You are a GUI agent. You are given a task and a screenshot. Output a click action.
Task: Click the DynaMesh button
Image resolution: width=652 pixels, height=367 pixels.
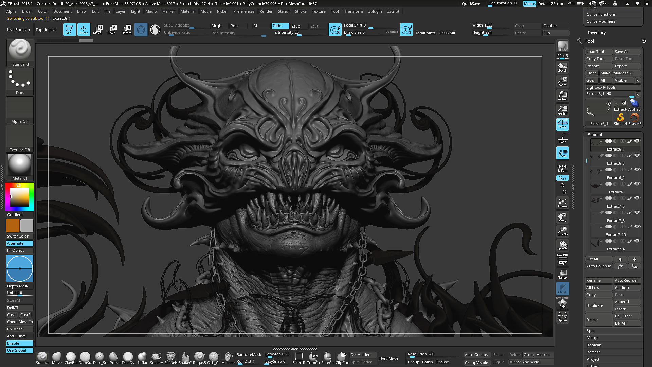[x=388, y=359]
